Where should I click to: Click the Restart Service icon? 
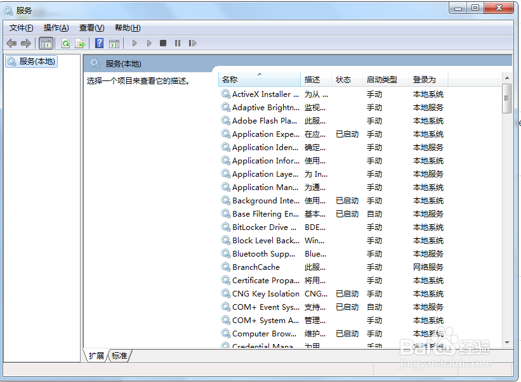point(193,42)
